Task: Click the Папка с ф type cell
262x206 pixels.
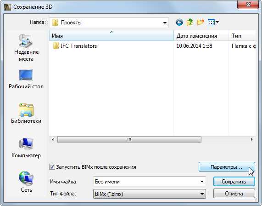Action: (x=244, y=46)
